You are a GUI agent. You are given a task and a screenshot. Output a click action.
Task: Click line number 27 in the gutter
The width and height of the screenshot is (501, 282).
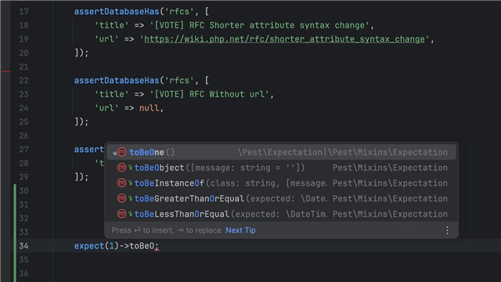point(23,150)
